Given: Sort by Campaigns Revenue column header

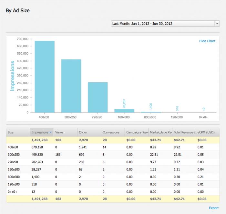Looking at the screenshot, I should coord(137,132).
